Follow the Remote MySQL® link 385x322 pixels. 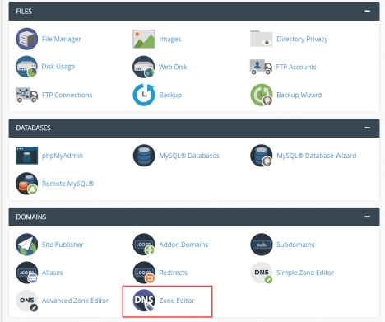coord(67,184)
